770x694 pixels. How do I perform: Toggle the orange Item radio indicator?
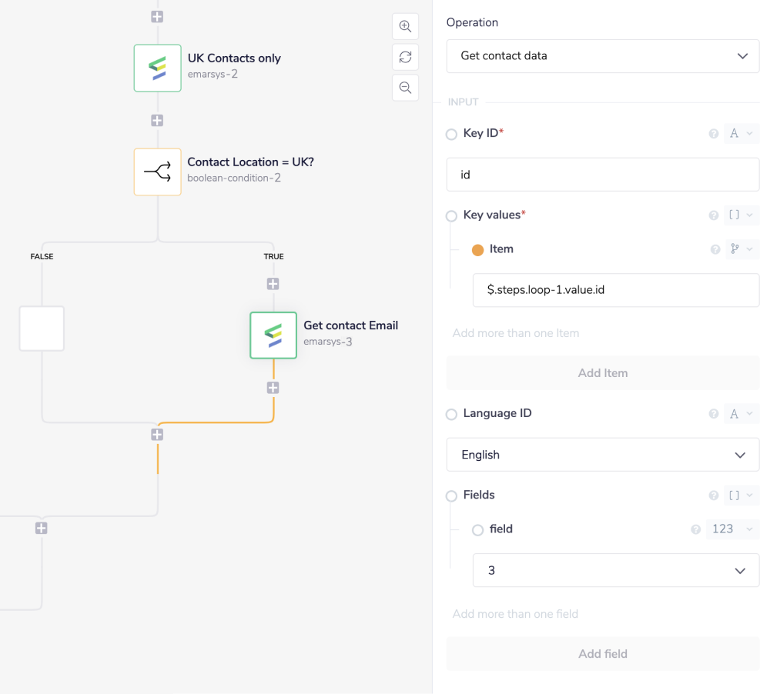coord(477,250)
